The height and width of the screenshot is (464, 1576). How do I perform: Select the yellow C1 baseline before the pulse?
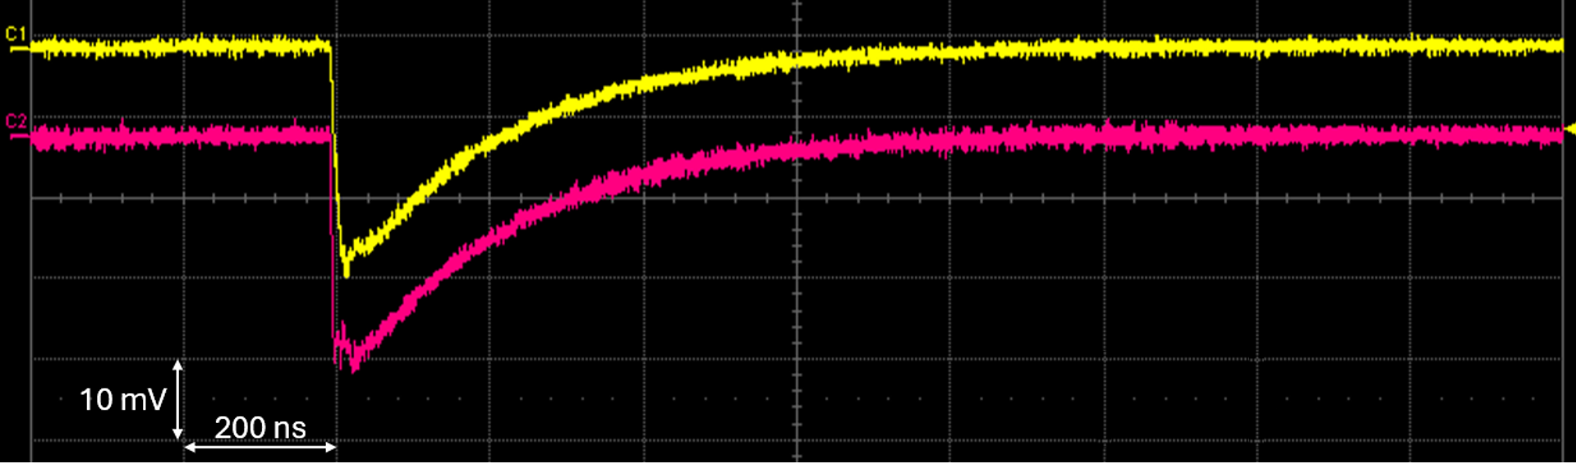point(181,47)
